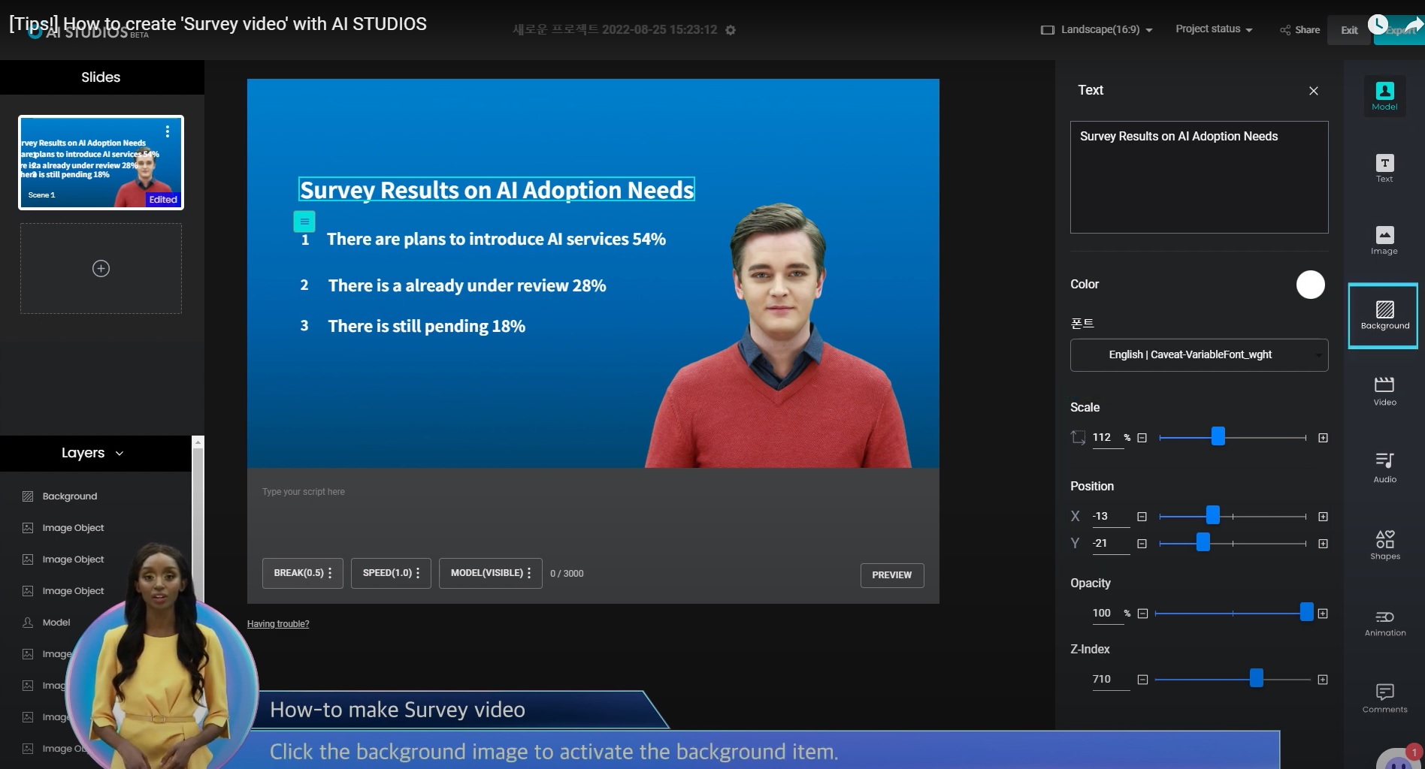Click the Share button
The image size is (1425, 769).
point(1300,30)
